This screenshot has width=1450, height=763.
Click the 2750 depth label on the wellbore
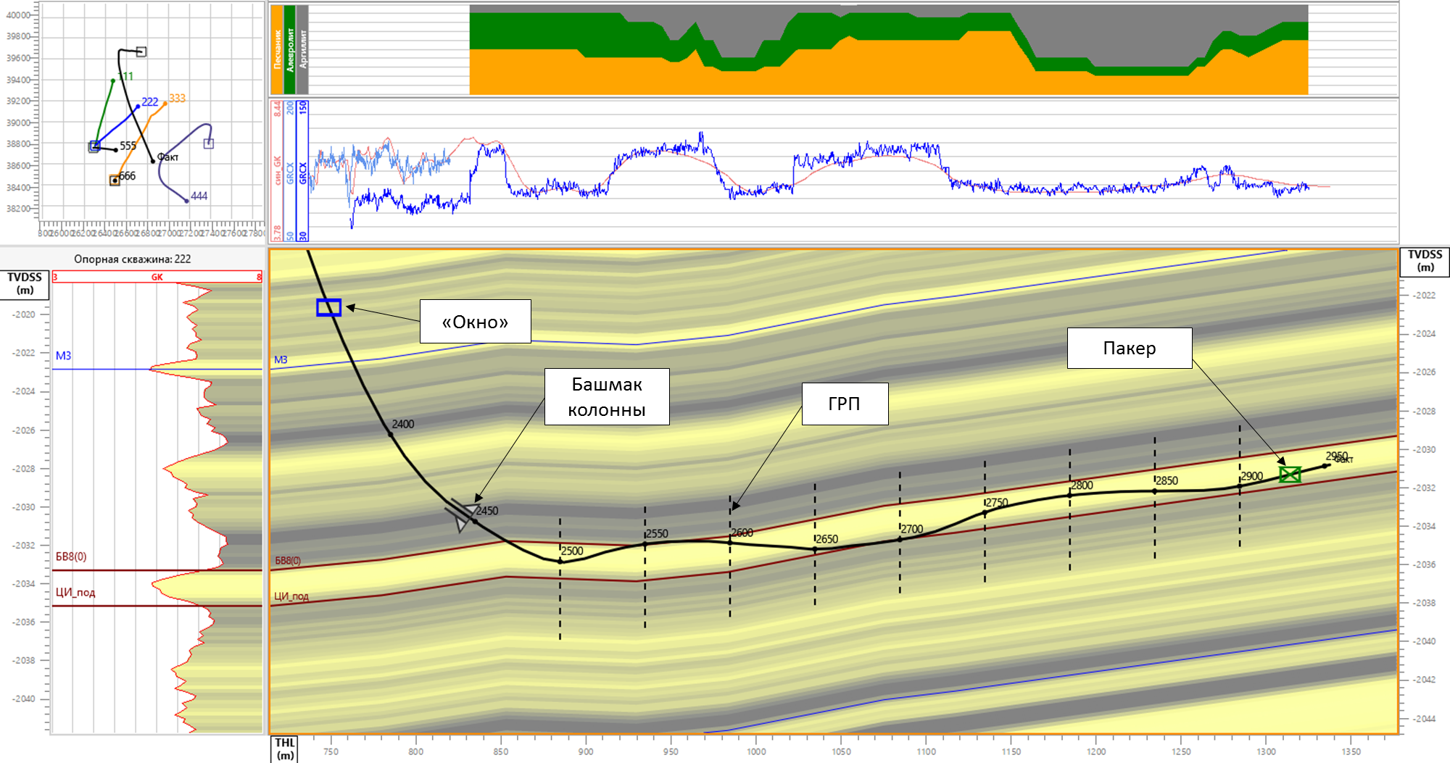click(997, 502)
